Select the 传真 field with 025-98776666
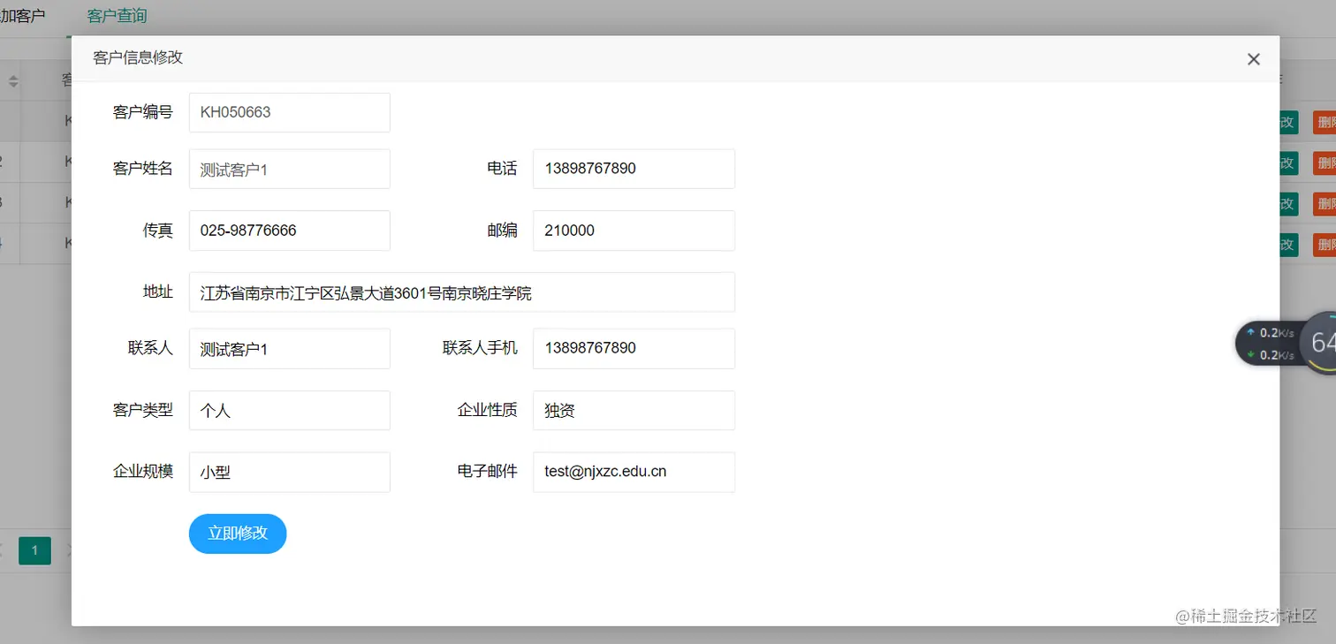Viewport: 1336px width, 644px height. pyautogui.click(x=290, y=231)
